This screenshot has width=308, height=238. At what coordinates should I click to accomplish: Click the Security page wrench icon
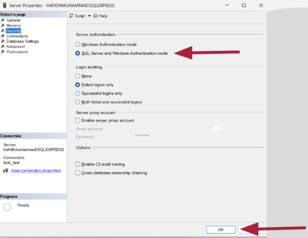point(3,31)
